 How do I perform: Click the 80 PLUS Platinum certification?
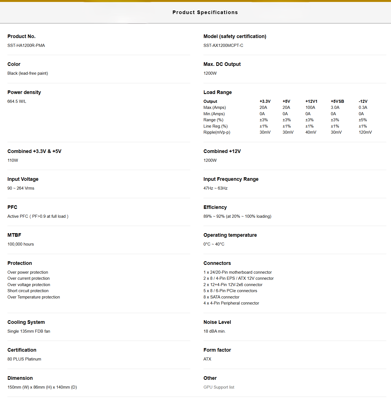pos(24,359)
